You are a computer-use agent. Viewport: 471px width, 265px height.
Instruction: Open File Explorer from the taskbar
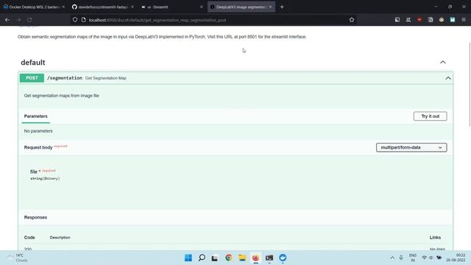tap(242, 258)
